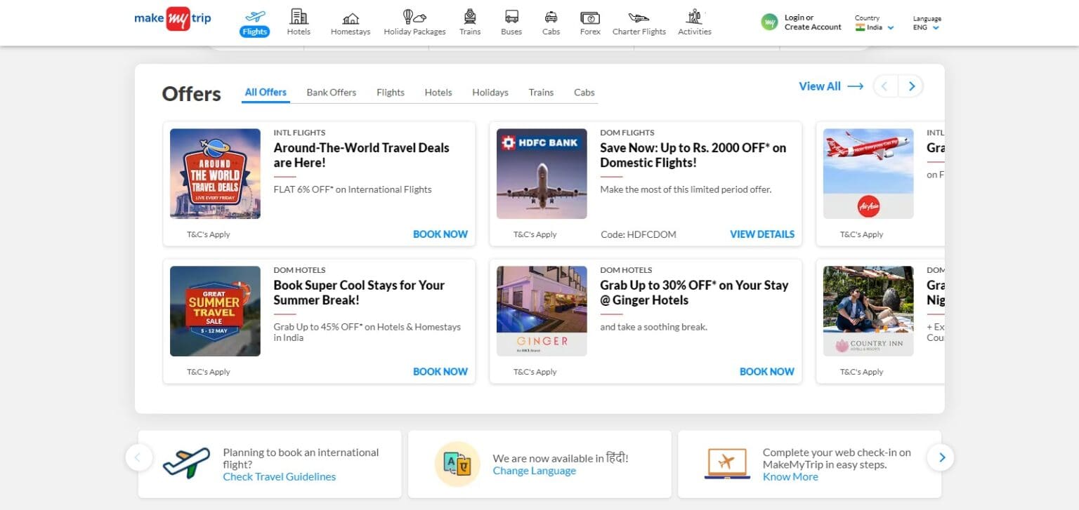Advance bottom info carousel with right arrow

click(x=941, y=457)
